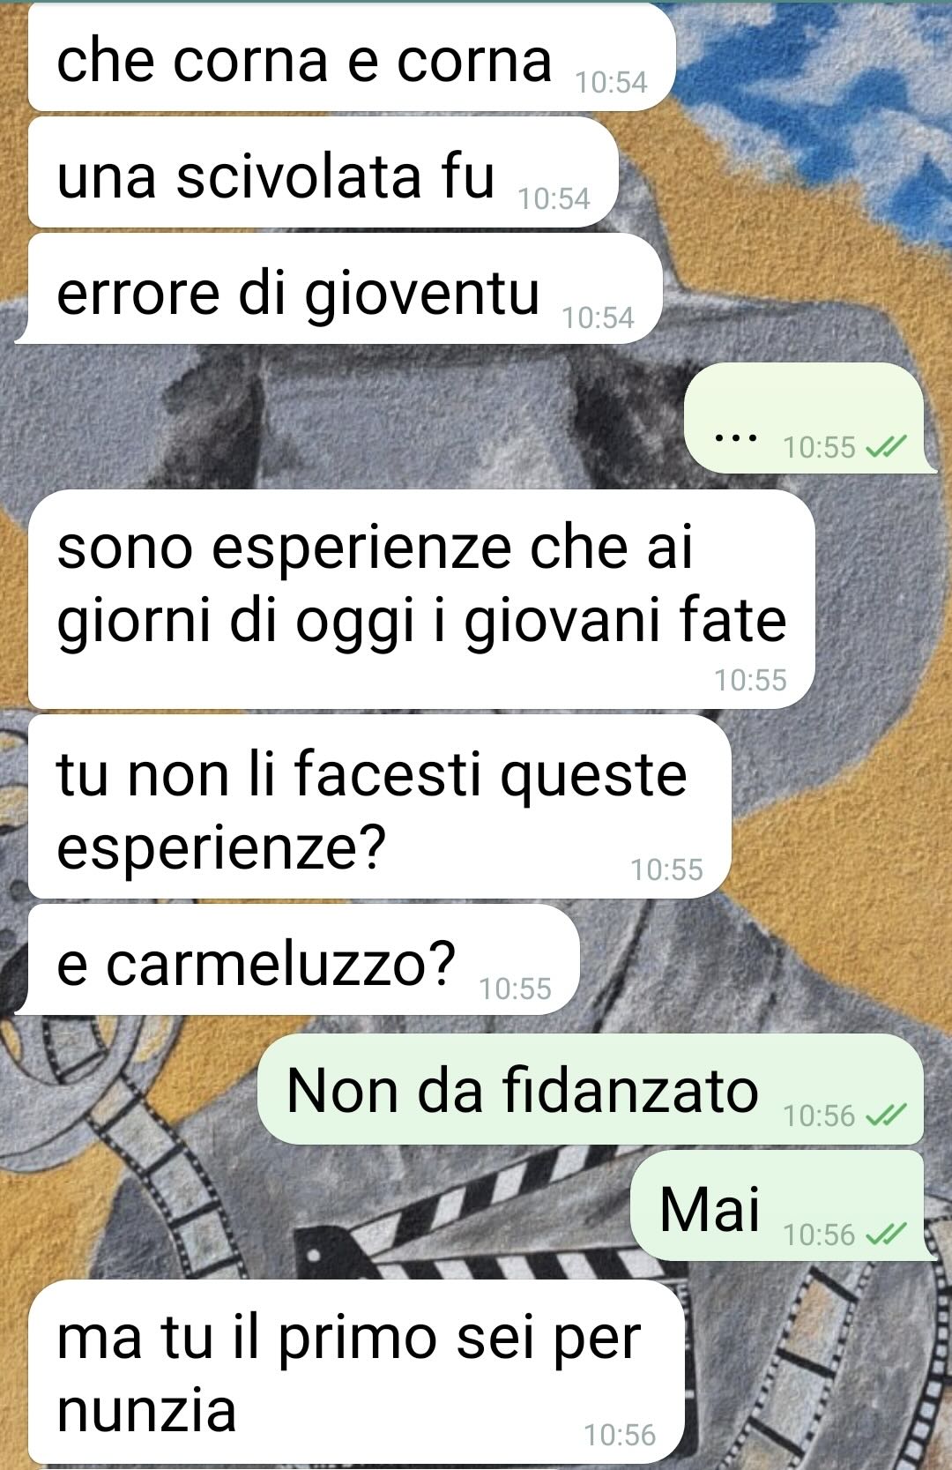952x1470 pixels.
Task: Tap the 'errore di gioventu' message
Action: (x=338, y=289)
